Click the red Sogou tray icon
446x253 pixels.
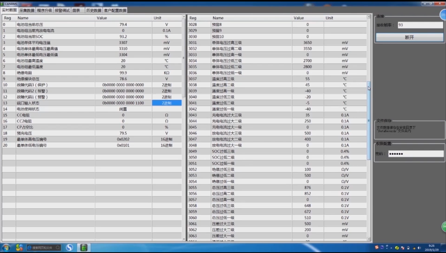(x=376, y=248)
